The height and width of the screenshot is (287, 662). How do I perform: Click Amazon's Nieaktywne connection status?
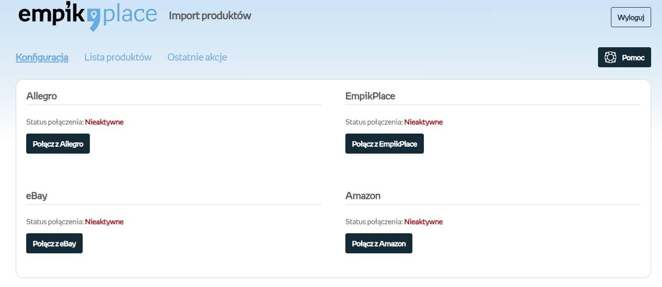point(423,222)
